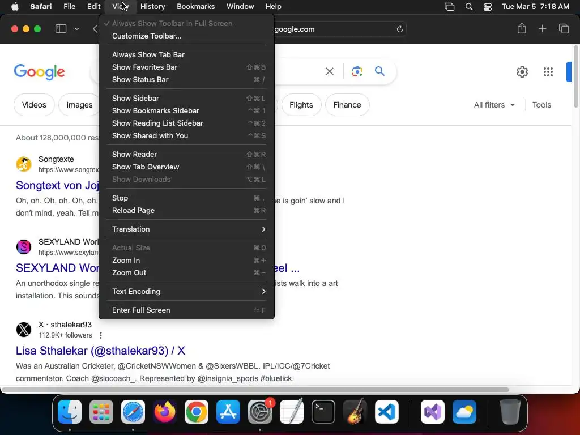The width and height of the screenshot is (580, 435).
Task: Open System Settings from the Dock
Action: (x=259, y=412)
